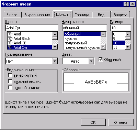
Task: Click style list scroll up arrow
Action: click(x=103, y=34)
